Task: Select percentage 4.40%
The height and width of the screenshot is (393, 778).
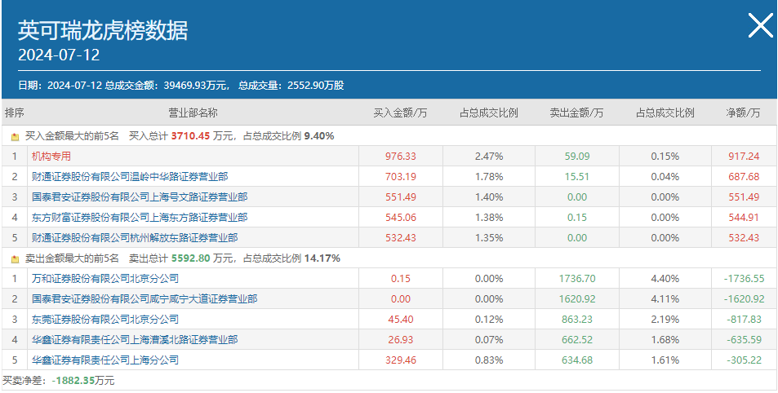Action: [x=665, y=279]
